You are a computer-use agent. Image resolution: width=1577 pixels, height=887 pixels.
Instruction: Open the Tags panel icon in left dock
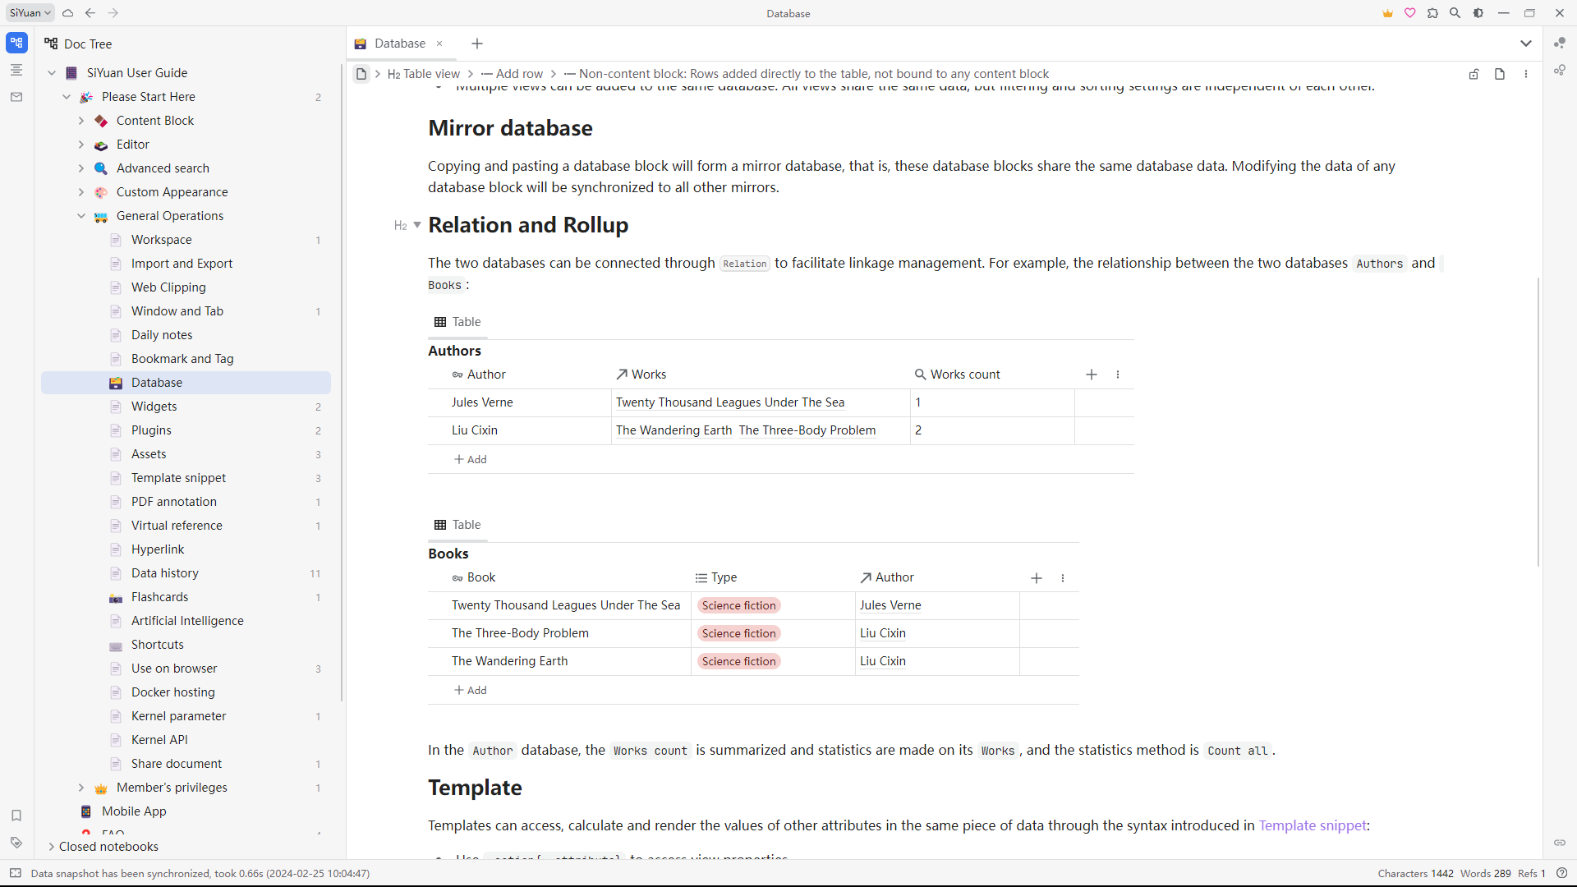point(16,843)
